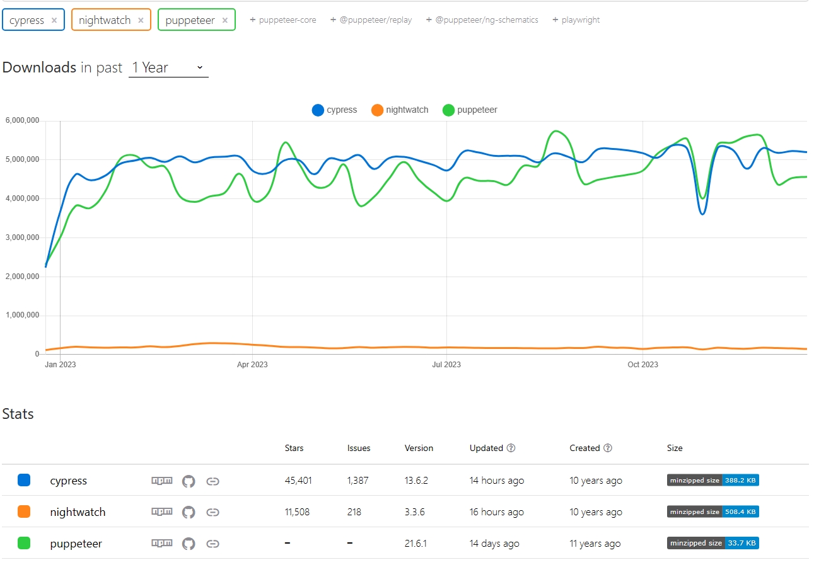Click the nightwatch minzipped size 508.4 KB badge
This screenshot has width=814, height=577.
tap(713, 512)
